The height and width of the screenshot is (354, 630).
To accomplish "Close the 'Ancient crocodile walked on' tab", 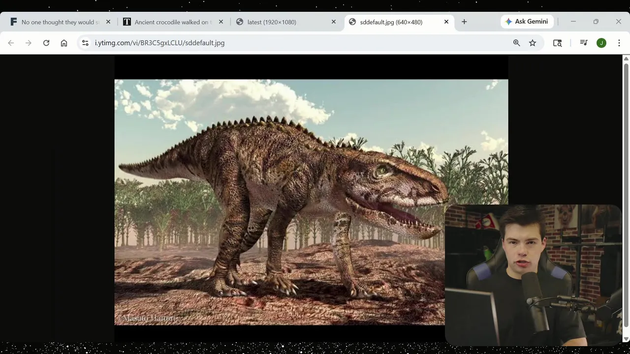I will pos(221,22).
